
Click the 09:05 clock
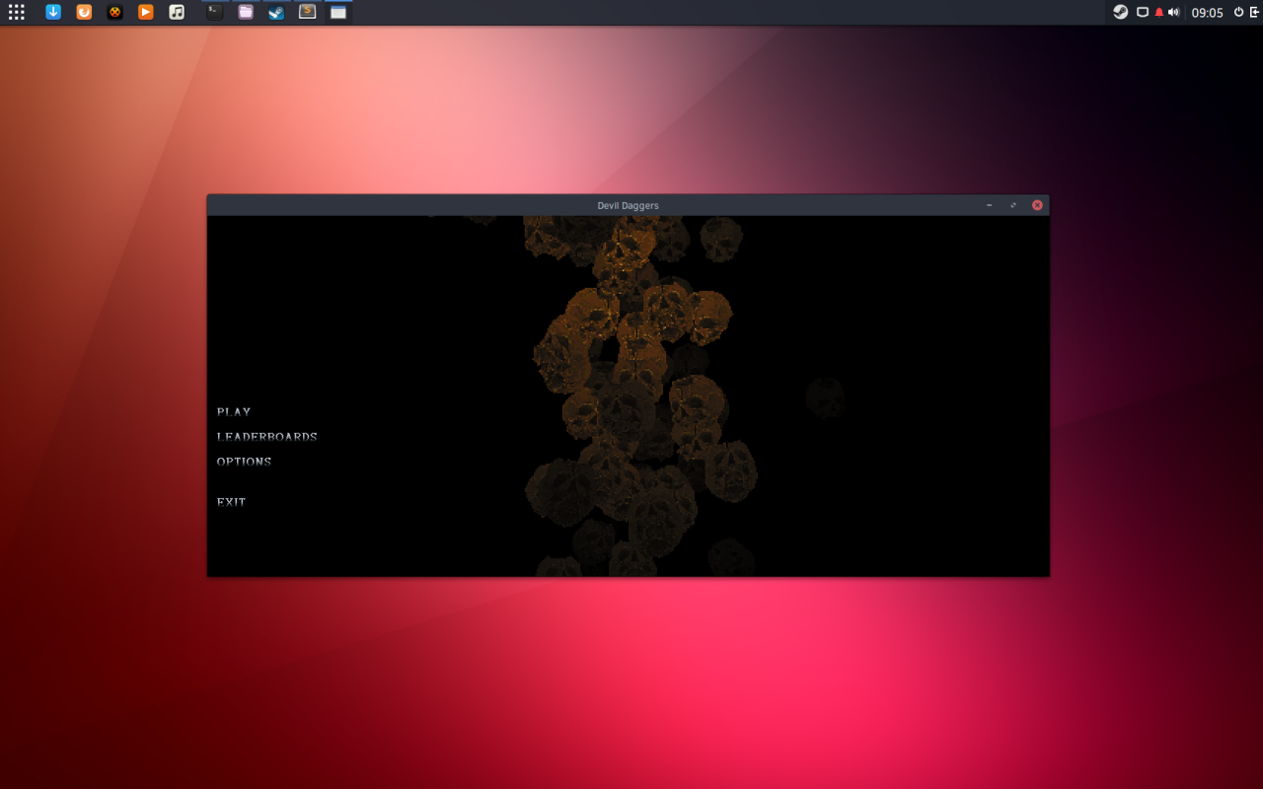(x=1207, y=13)
